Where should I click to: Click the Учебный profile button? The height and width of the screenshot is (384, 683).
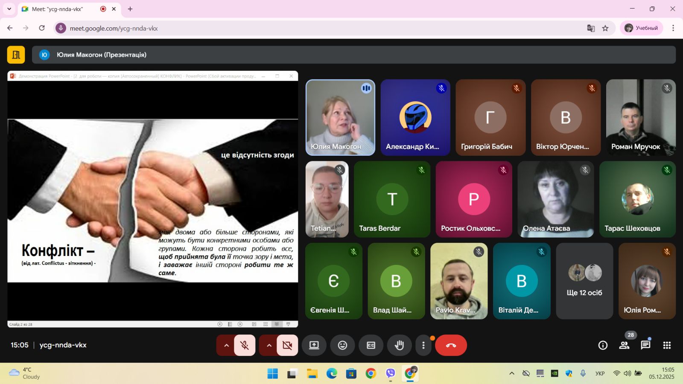tap(641, 28)
